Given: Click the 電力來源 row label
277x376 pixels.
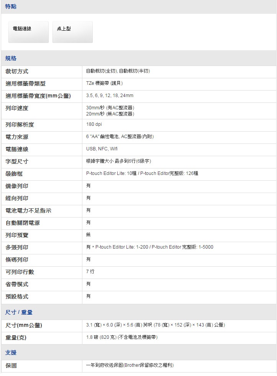Looking at the screenshot, I should tap(17, 137).
